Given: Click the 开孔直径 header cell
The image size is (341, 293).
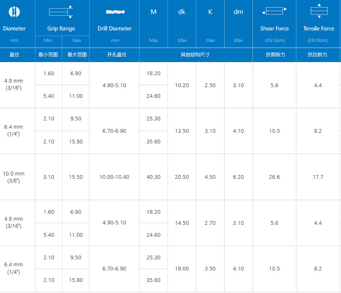Looking at the screenshot, I should [115, 55].
